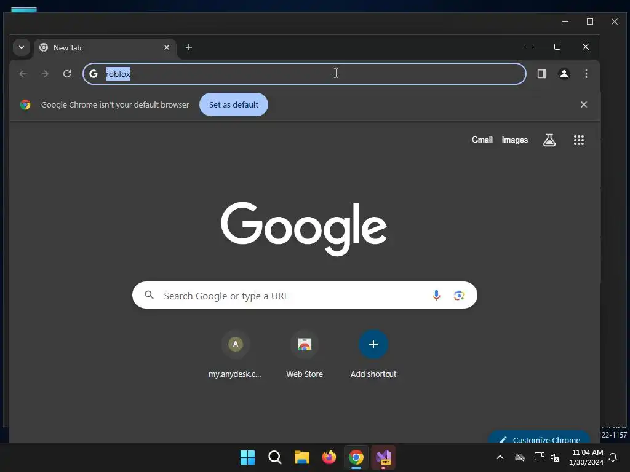Open the Images link
This screenshot has width=630, height=472.
[515, 140]
